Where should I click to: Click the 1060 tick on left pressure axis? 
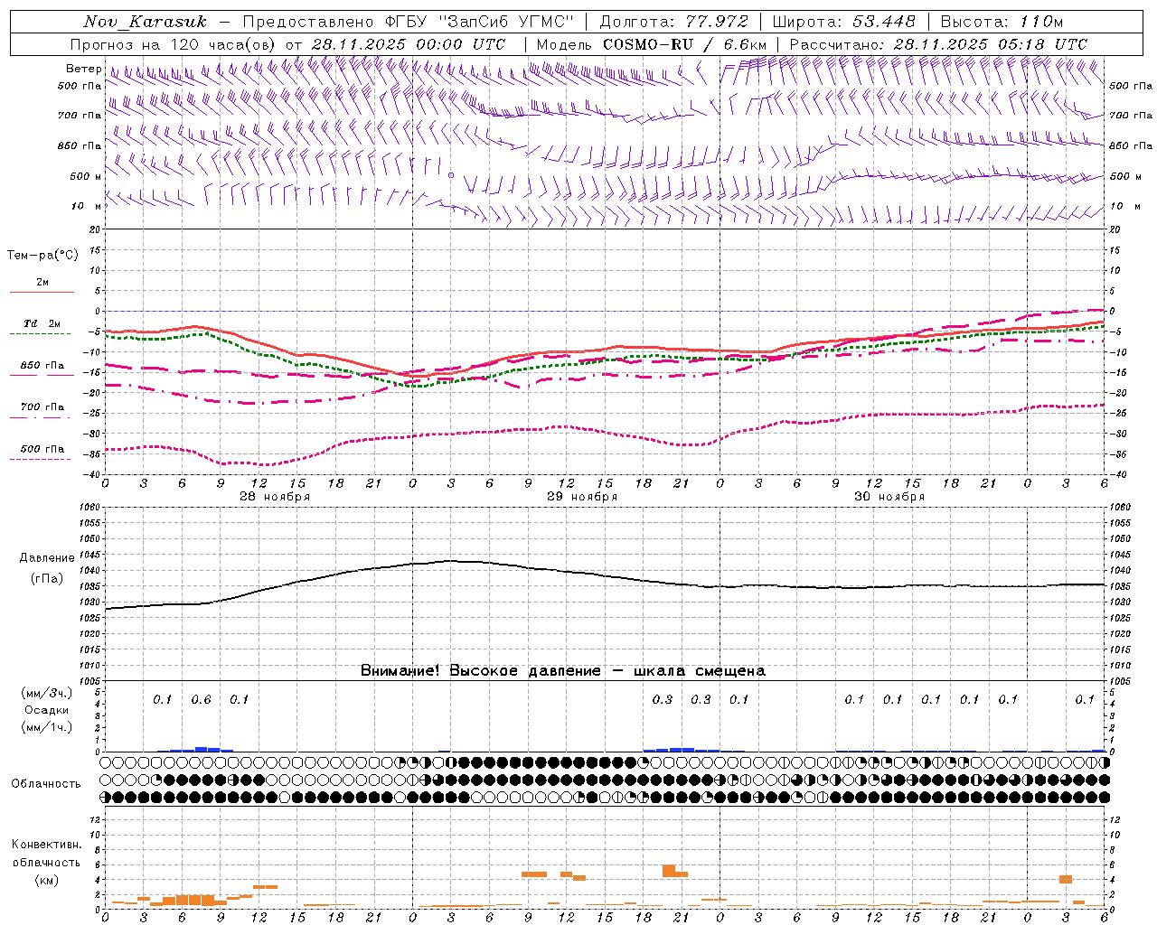[x=90, y=508]
